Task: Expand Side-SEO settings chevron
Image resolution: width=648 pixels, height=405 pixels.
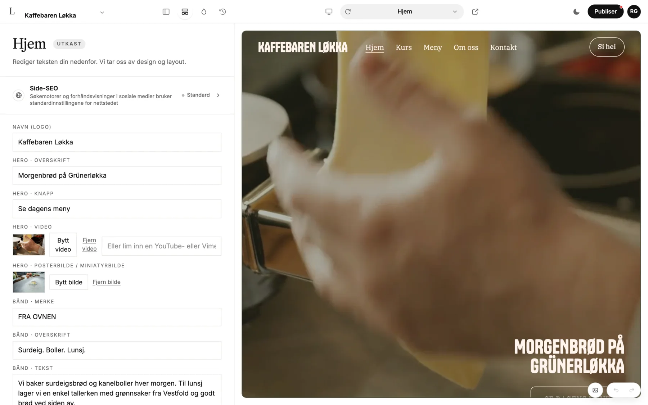Action: coord(218,95)
